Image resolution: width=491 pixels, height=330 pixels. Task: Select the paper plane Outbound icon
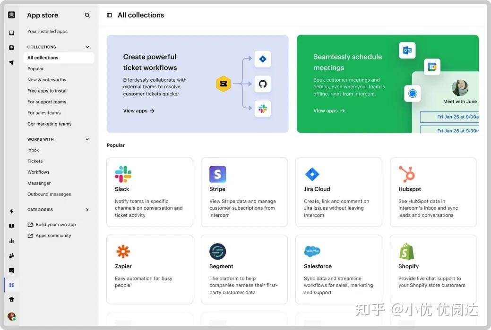point(11,62)
